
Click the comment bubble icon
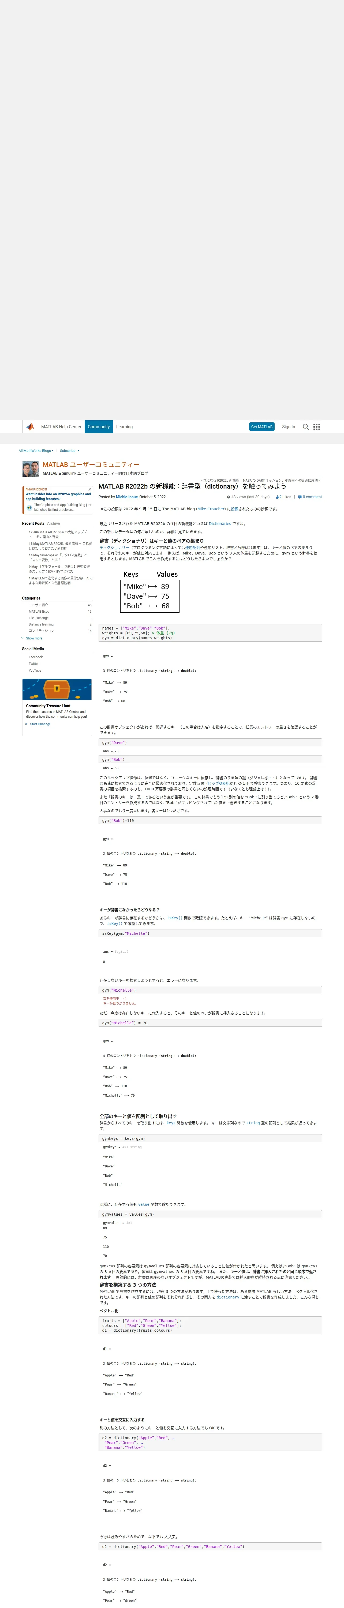pyautogui.click(x=300, y=497)
